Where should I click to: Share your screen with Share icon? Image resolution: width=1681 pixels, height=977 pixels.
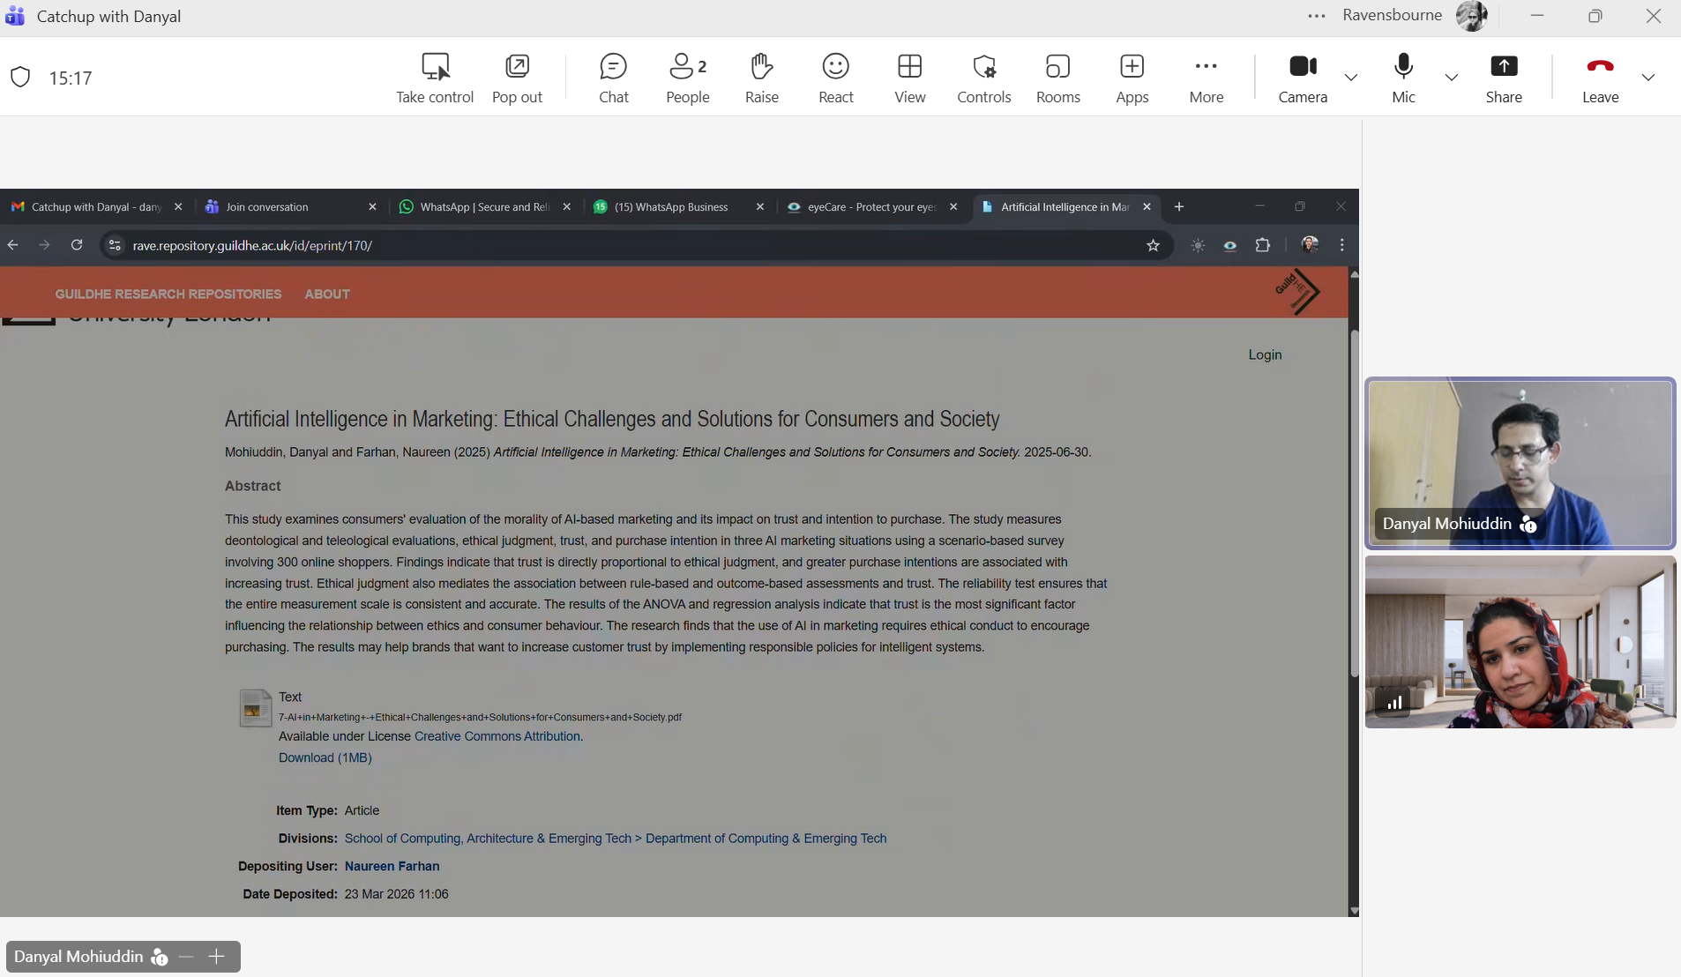click(x=1504, y=78)
